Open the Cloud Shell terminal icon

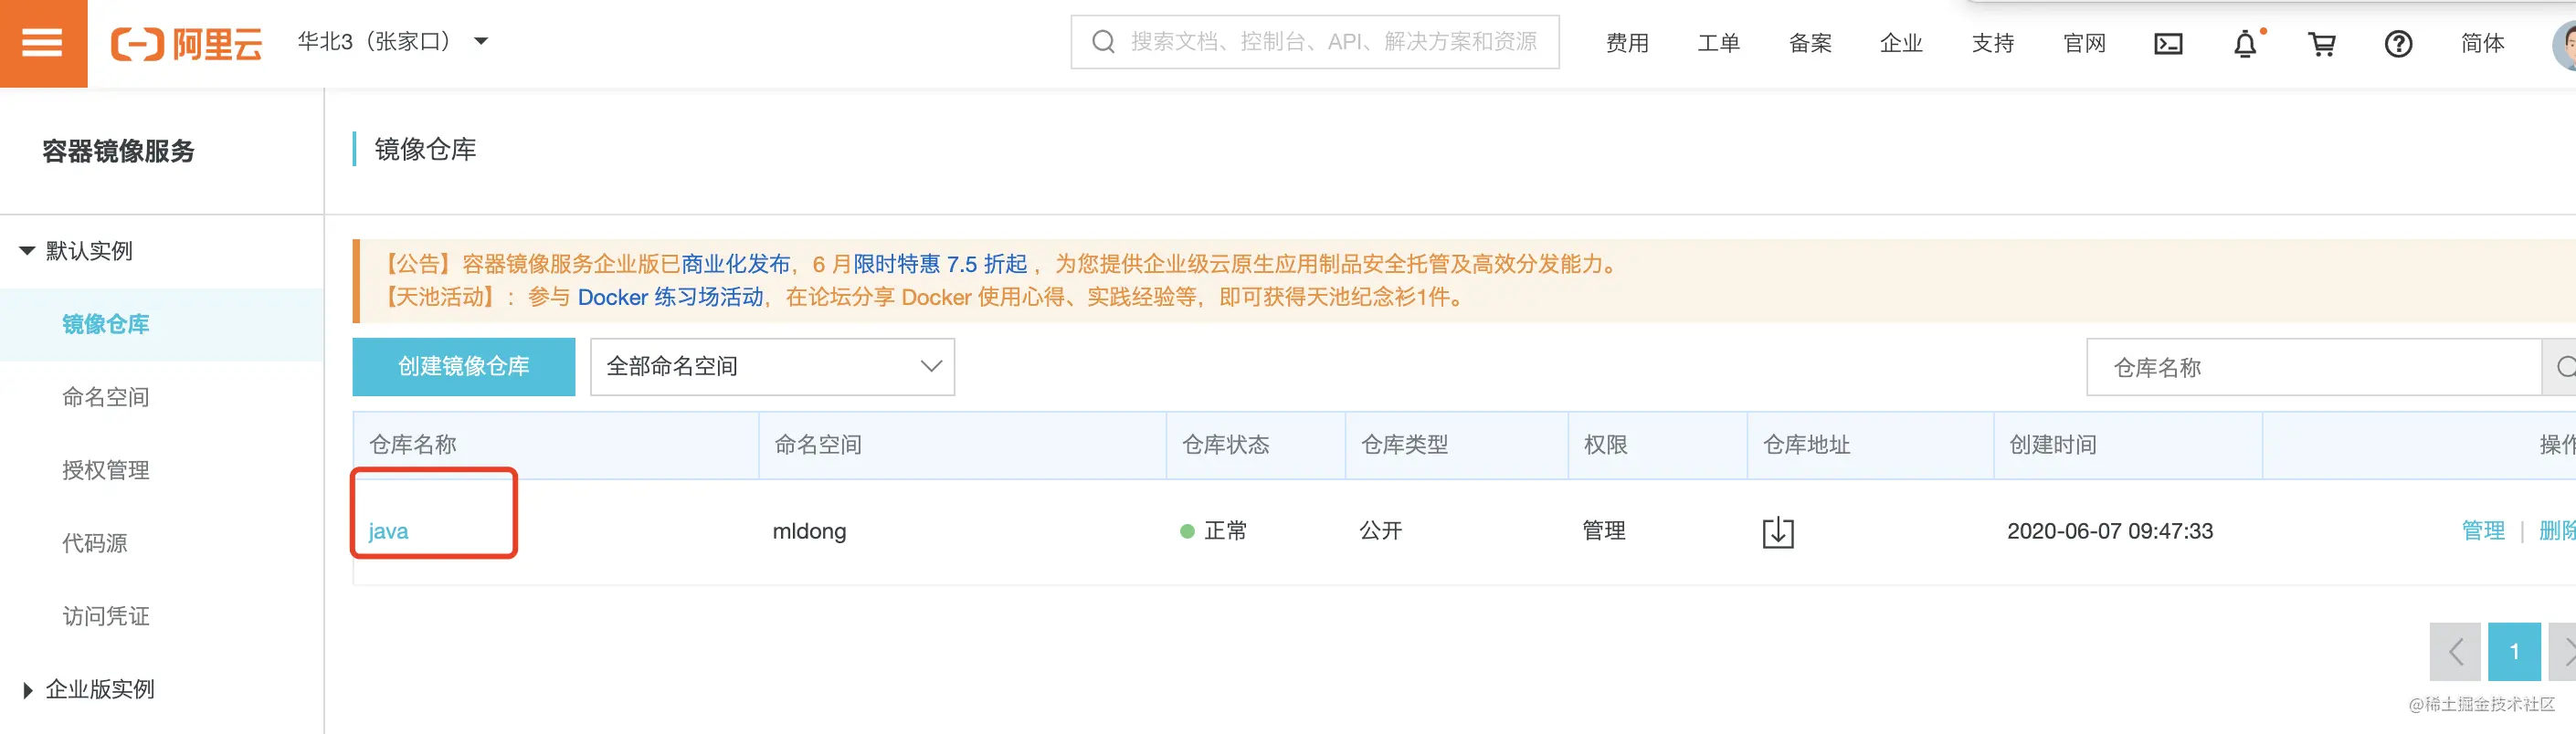(2168, 44)
